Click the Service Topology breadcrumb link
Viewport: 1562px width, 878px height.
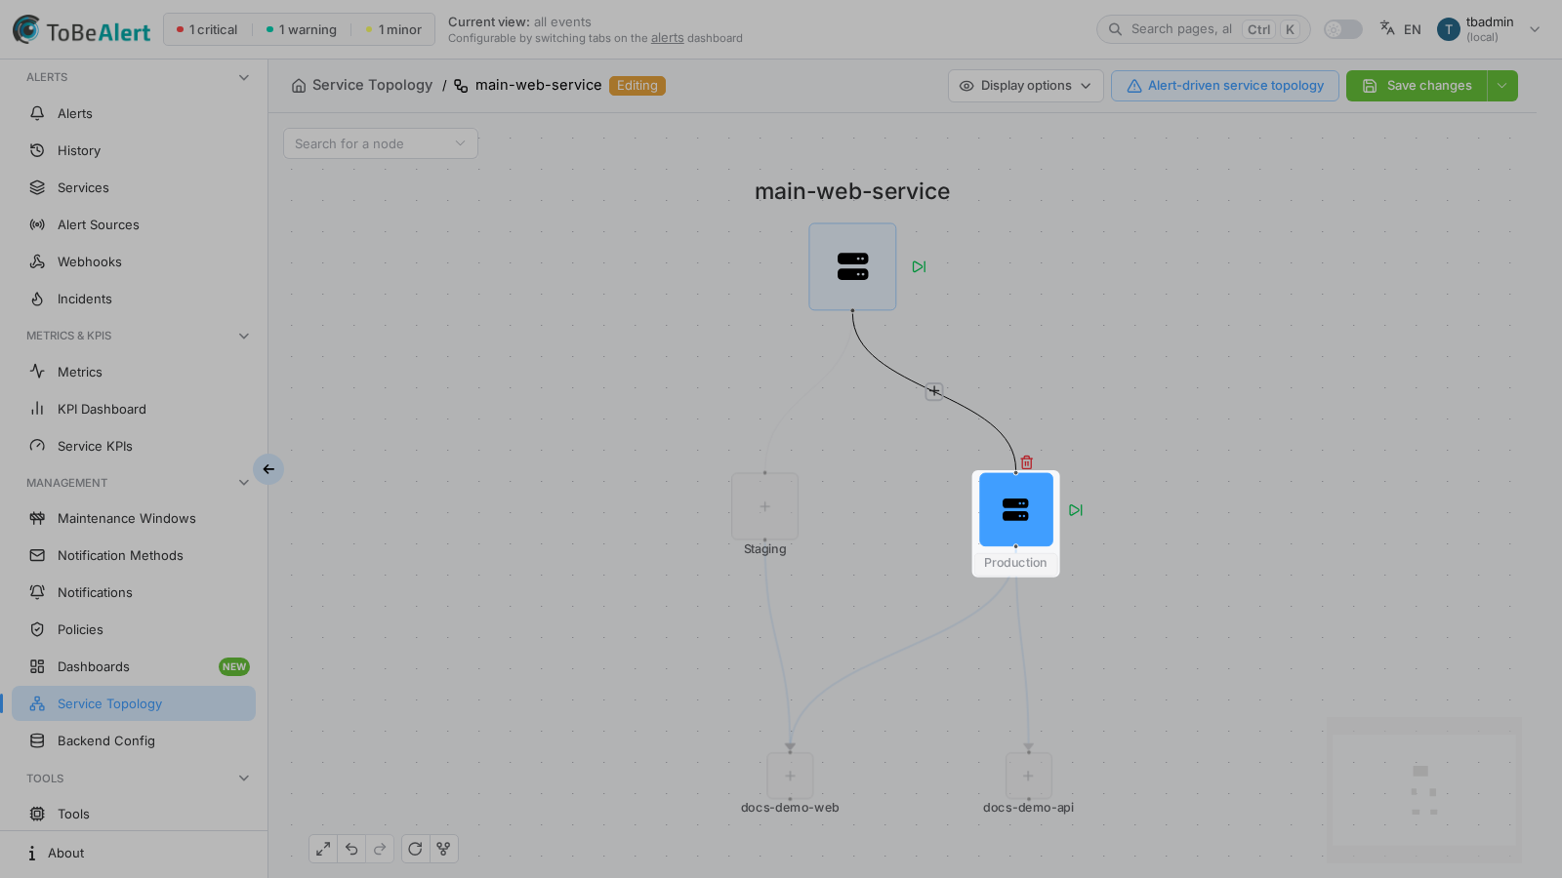coord(372,85)
